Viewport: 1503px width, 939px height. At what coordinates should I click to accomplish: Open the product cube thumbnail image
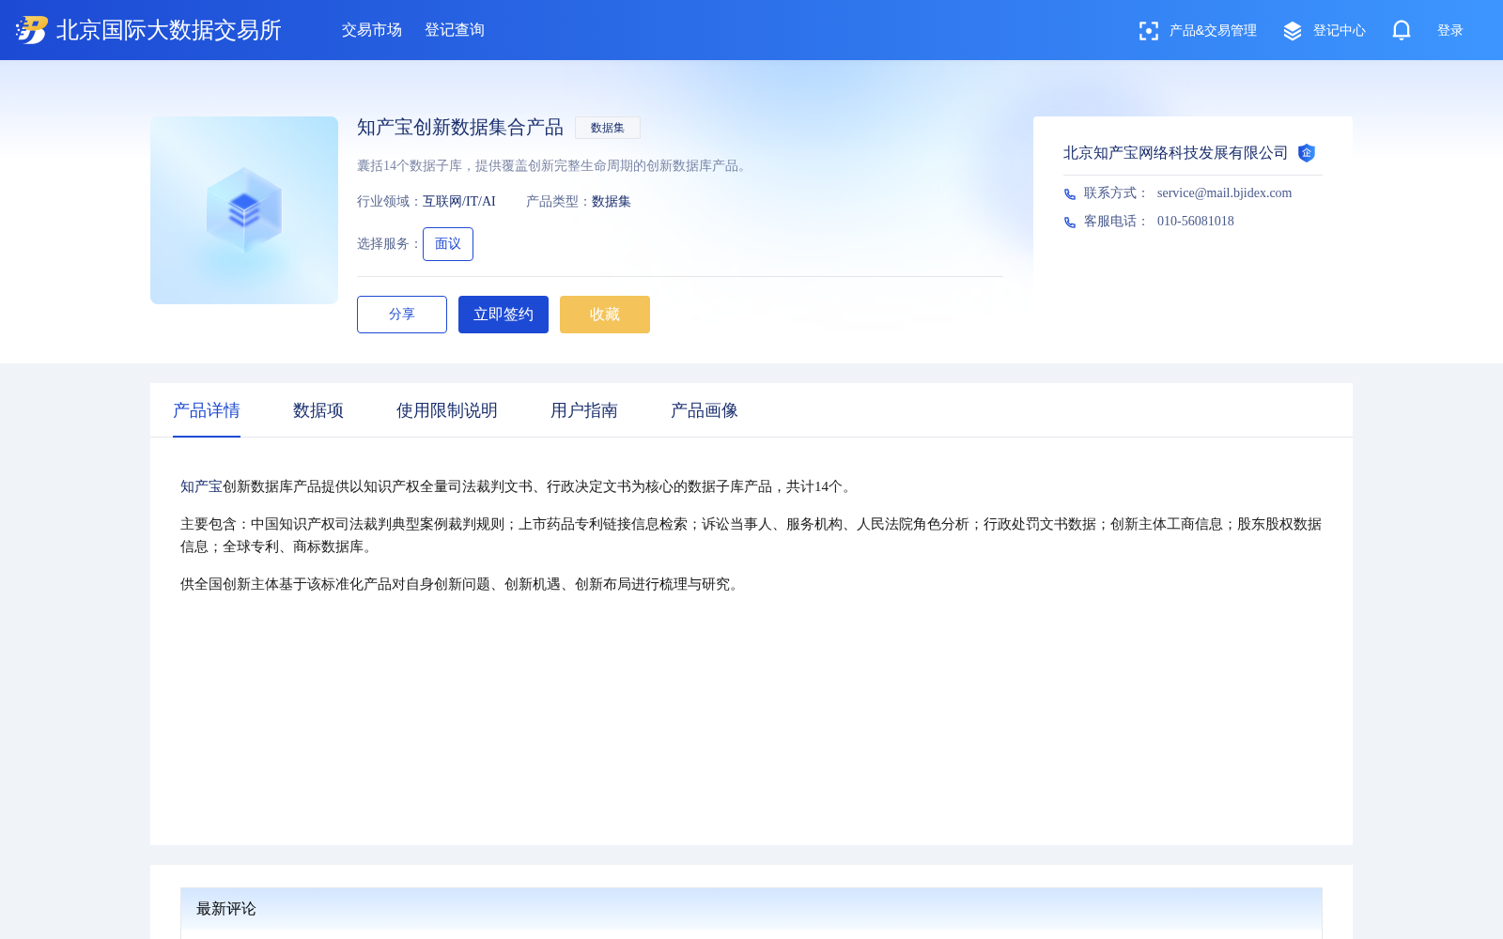click(244, 210)
